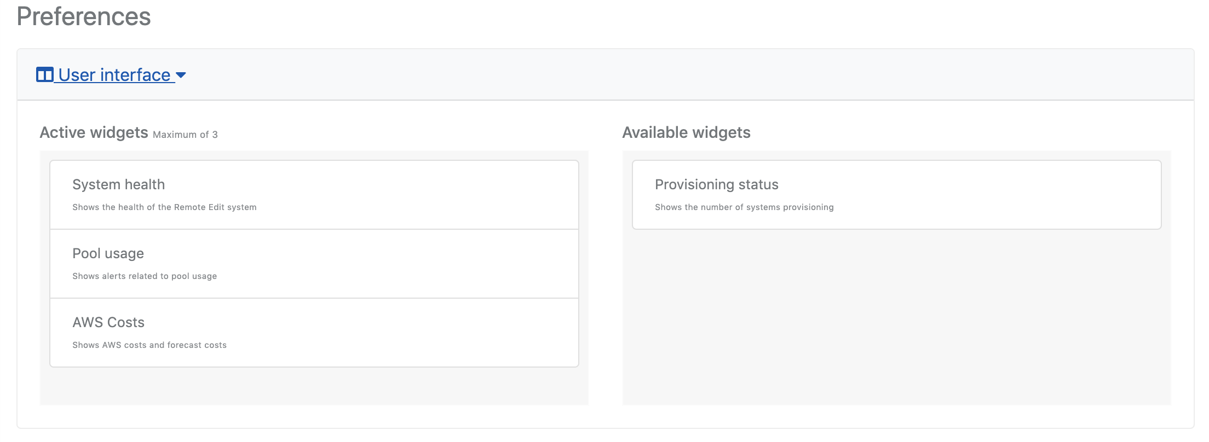Click empty area below AWS Costs widget
Image resolution: width=1209 pixels, height=442 pixels.
point(314,386)
